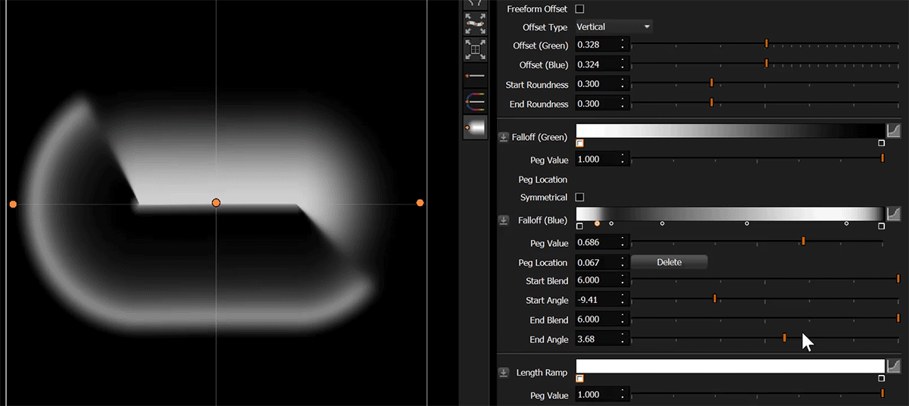The image size is (909, 406).
Task: Open the Offset Type dropdown
Action: (614, 27)
